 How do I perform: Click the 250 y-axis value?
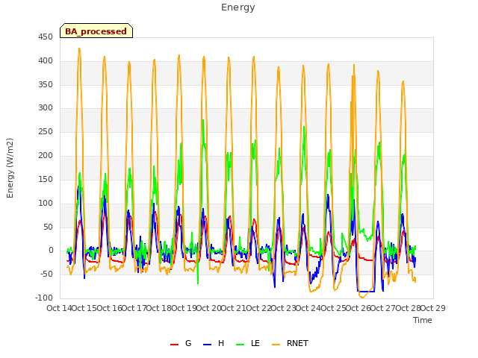pos(46,131)
